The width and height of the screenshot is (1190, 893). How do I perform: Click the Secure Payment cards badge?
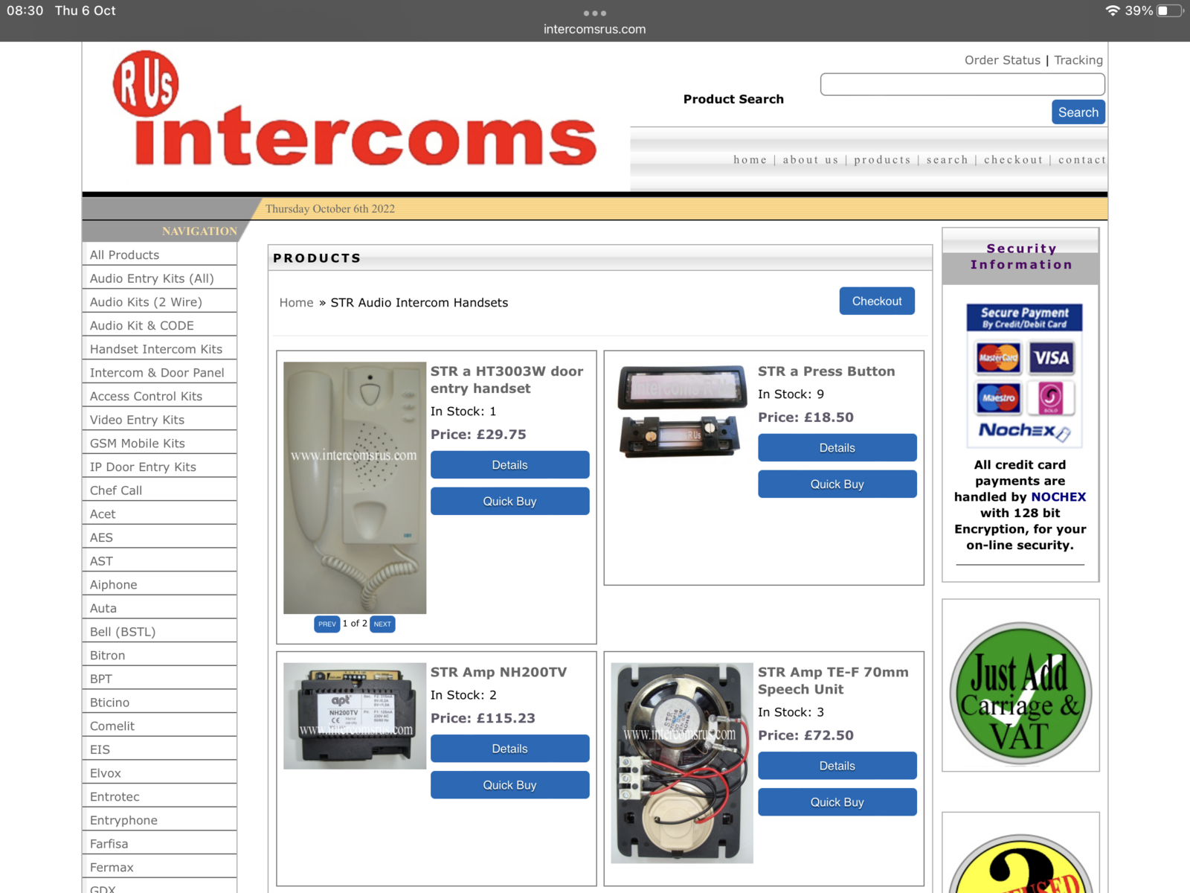coord(1024,374)
